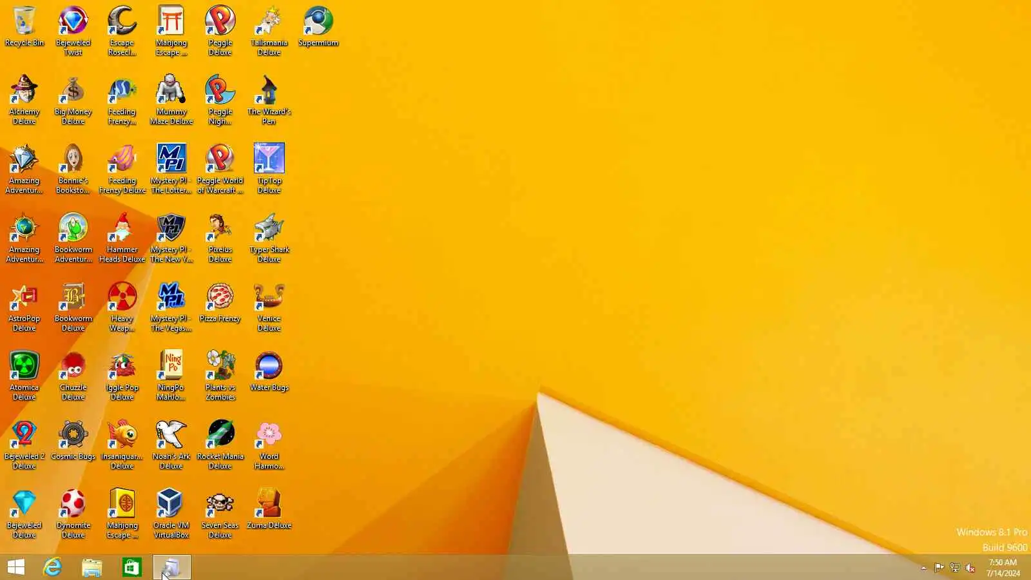The width and height of the screenshot is (1031, 580).
Task: Switch to the active taskbar program
Action: pyautogui.click(x=172, y=567)
